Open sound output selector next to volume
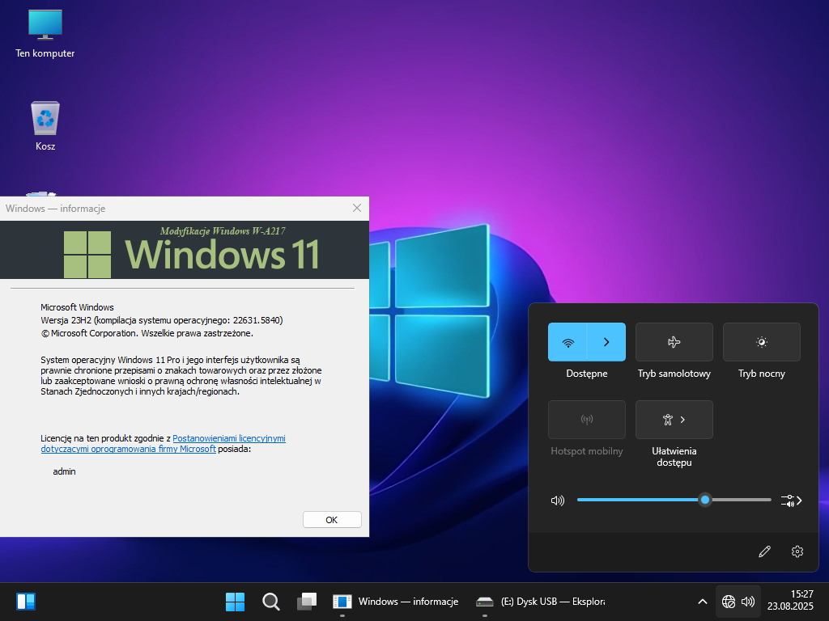 click(x=791, y=501)
